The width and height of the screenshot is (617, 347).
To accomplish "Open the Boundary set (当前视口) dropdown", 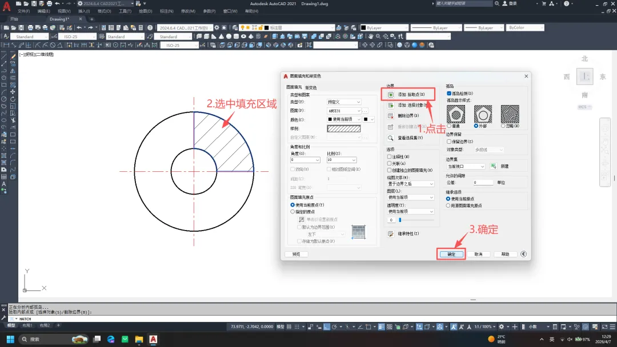I will click(x=466, y=167).
